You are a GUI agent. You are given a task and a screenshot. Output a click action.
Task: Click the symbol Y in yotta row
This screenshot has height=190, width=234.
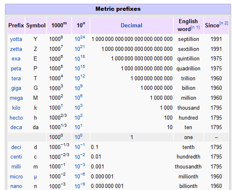pyautogui.click(x=35, y=39)
